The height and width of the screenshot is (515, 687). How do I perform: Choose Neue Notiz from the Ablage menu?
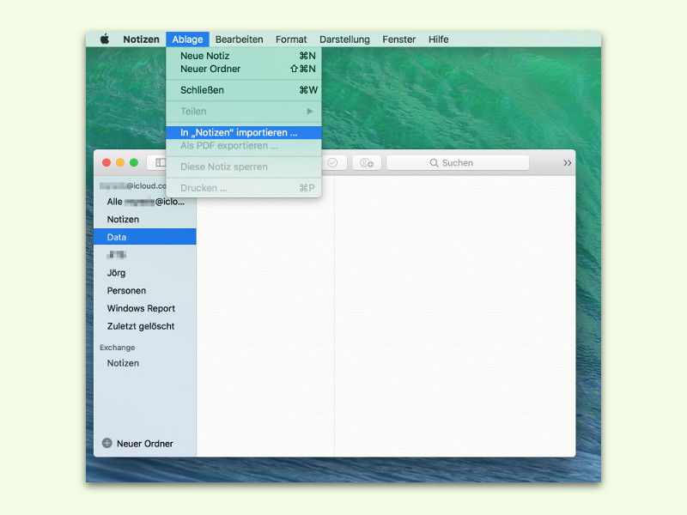[244, 56]
